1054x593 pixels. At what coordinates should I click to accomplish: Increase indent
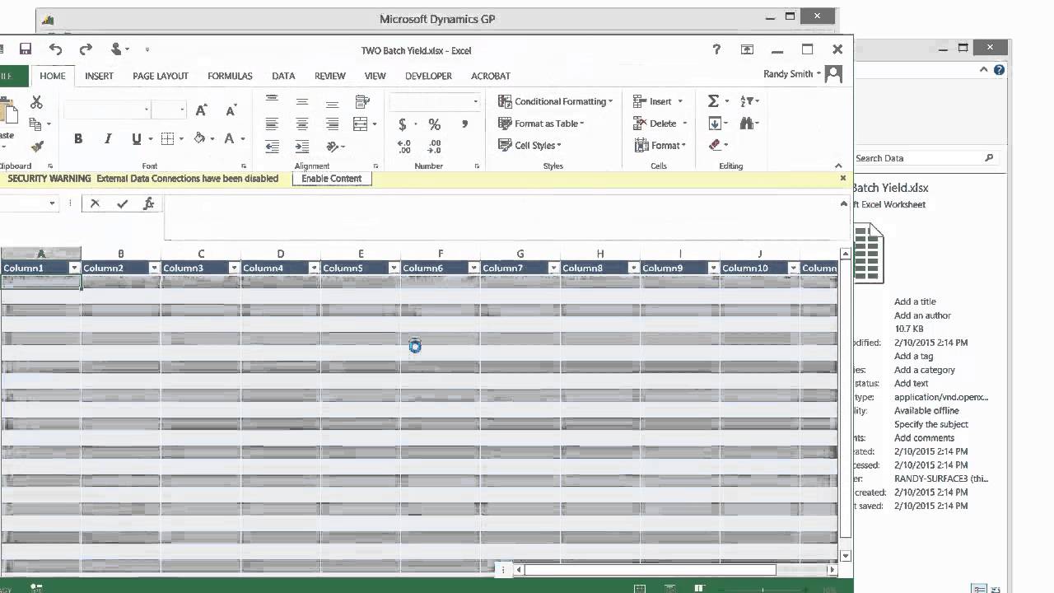(302, 147)
